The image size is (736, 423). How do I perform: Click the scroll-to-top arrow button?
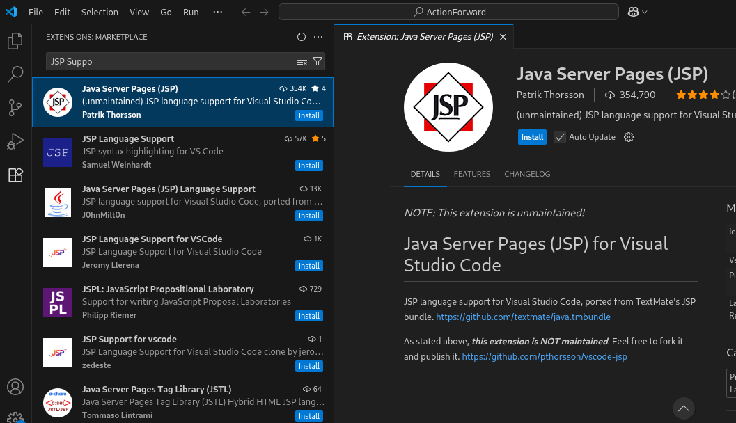coord(684,408)
